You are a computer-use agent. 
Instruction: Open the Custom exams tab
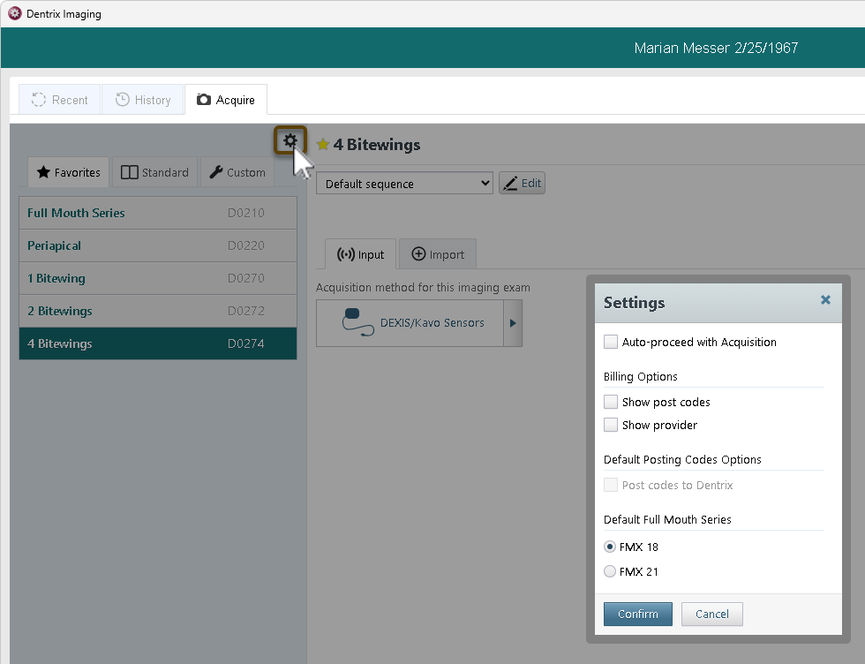pyautogui.click(x=237, y=172)
